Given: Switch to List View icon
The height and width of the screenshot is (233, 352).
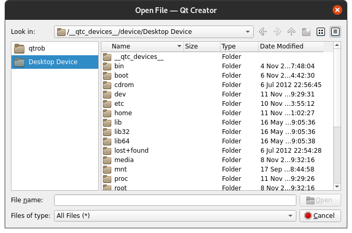Looking at the screenshot, I should tap(321, 31).
